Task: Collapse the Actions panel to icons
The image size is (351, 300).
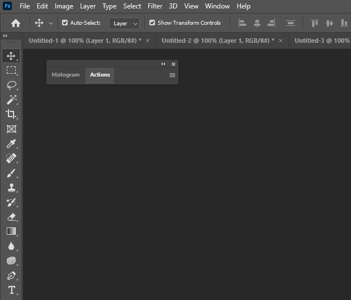Action: 163,64
